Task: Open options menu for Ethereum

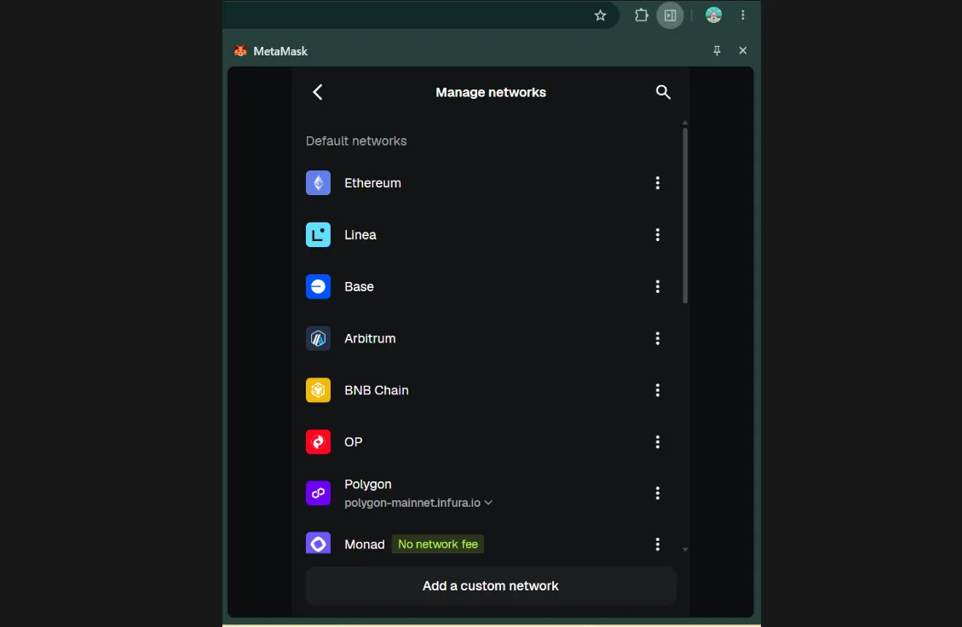Action: tap(657, 183)
